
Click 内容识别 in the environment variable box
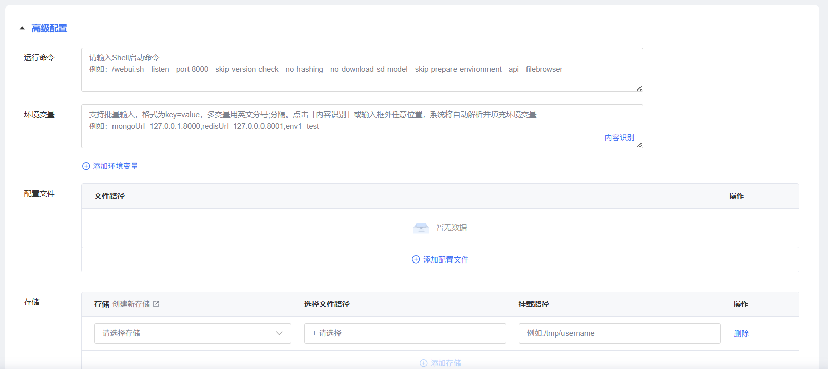pos(619,138)
